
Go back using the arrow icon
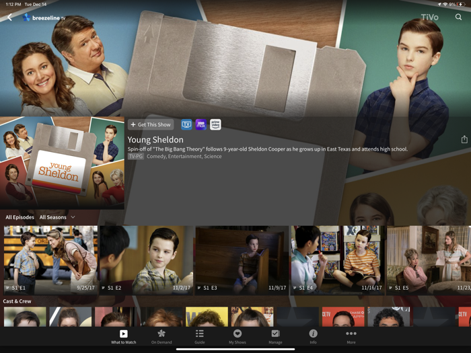tap(10, 17)
